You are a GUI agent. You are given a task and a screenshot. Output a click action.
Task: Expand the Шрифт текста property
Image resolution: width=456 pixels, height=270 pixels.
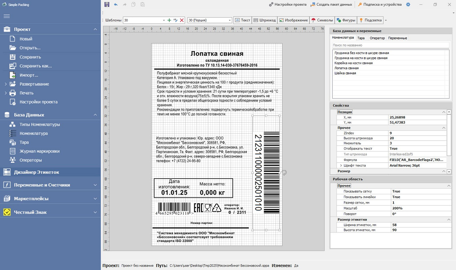click(341, 166)
